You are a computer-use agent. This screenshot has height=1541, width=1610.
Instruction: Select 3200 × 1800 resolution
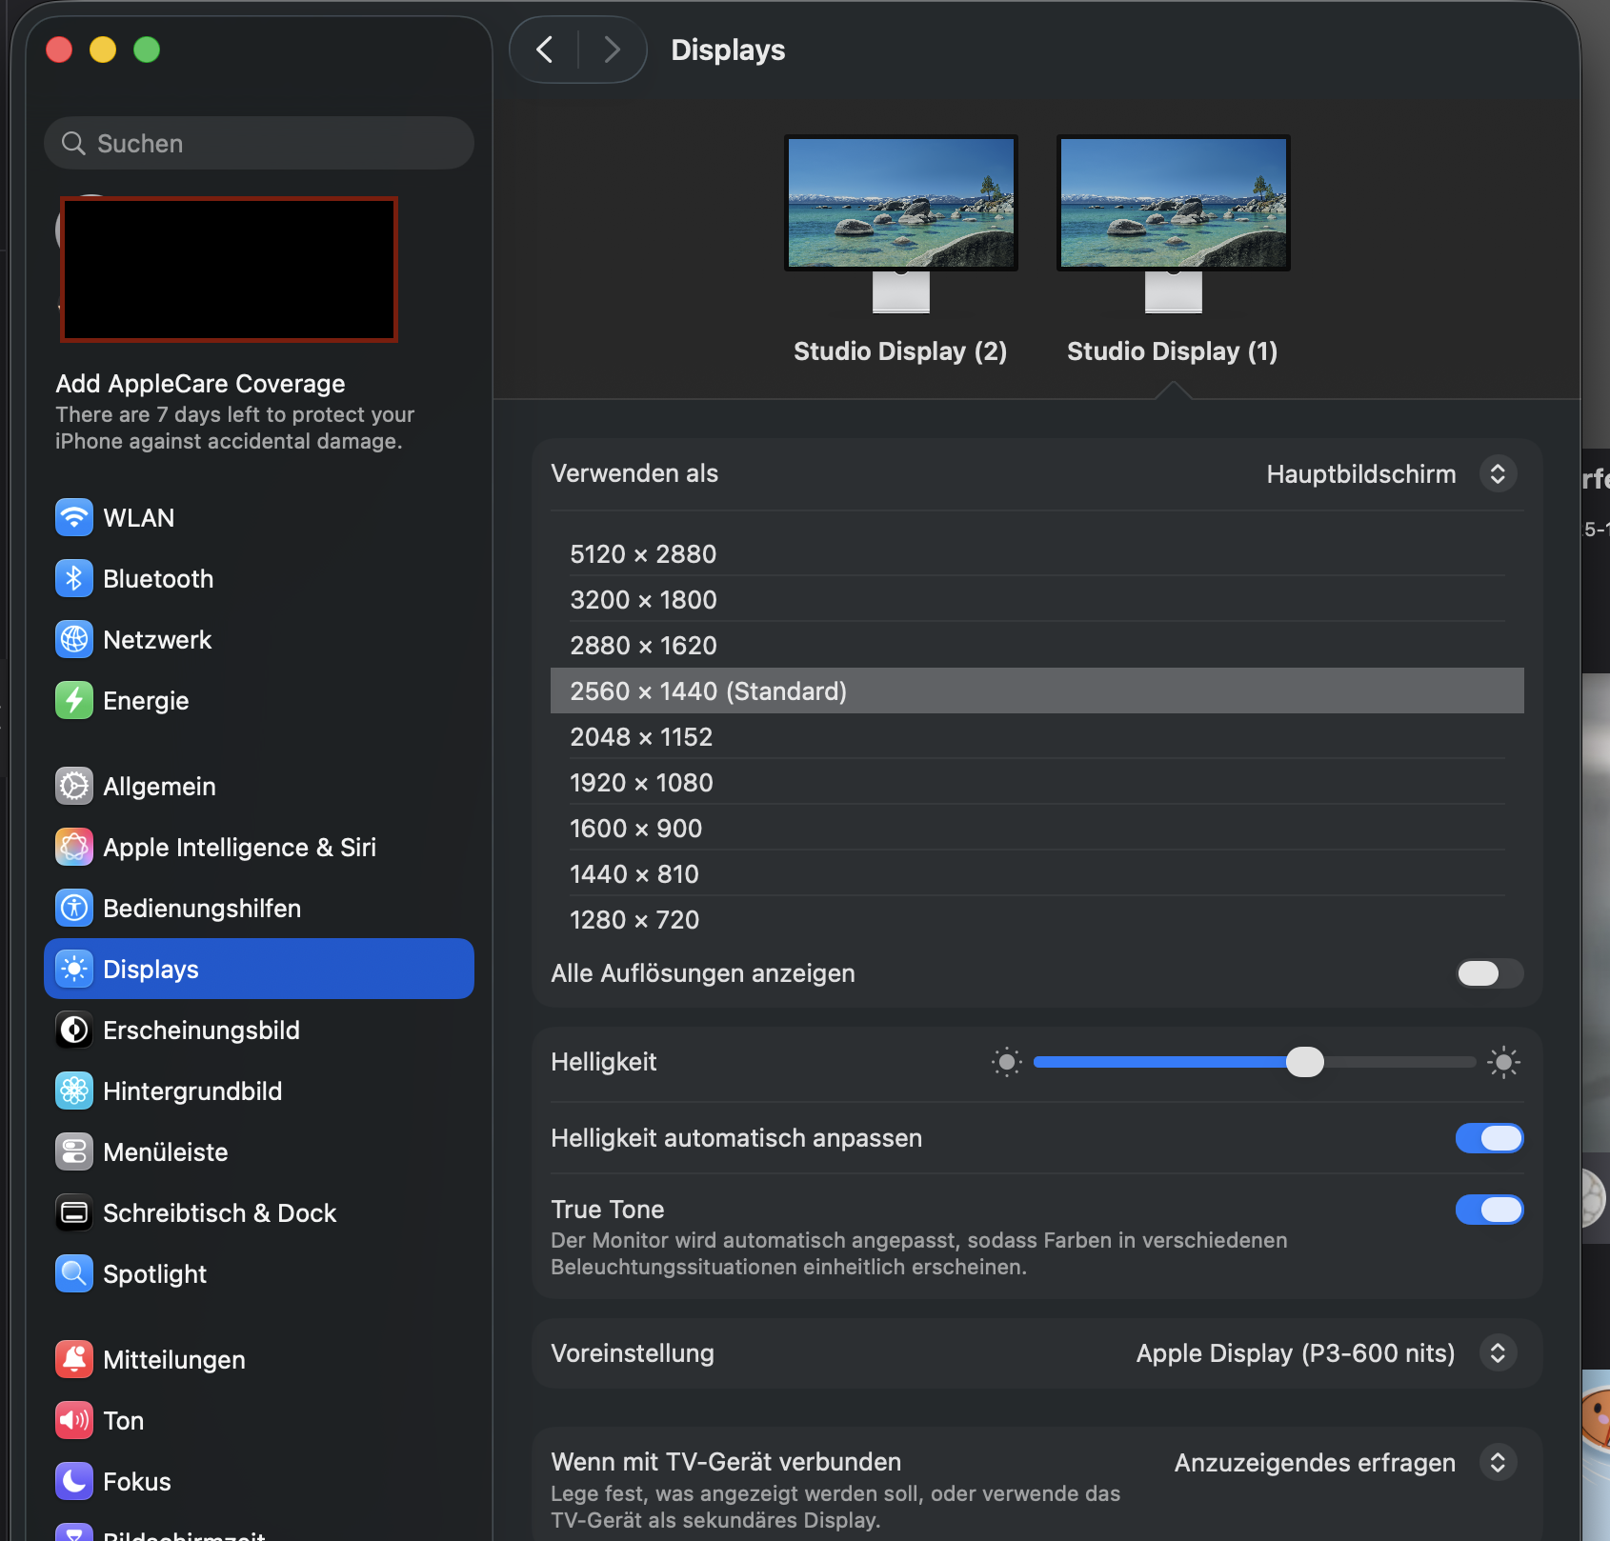tap(1036, 599)
